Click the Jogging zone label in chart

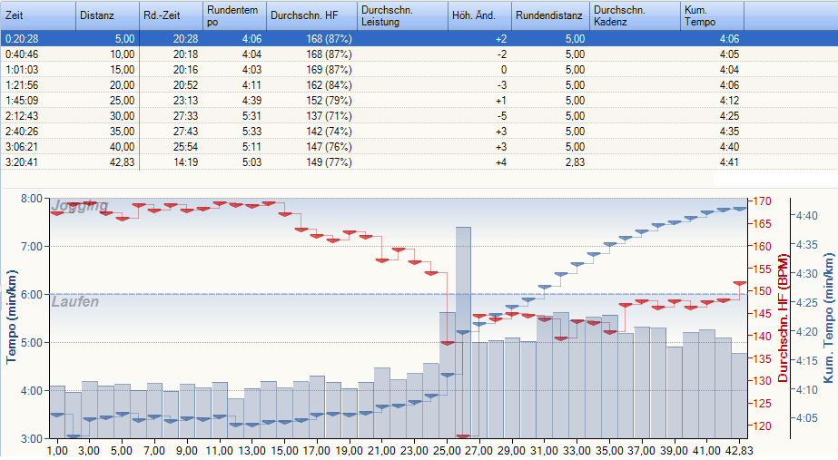tap(80, 206)
